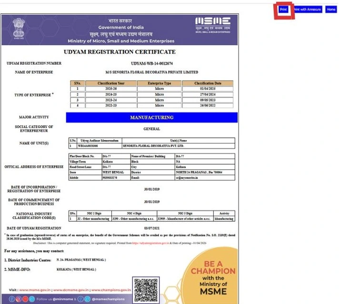This screenshot has height=304, width=340.
Task: Open the udyamregistration.gov.in link in disclaimer
Action: 150,243
